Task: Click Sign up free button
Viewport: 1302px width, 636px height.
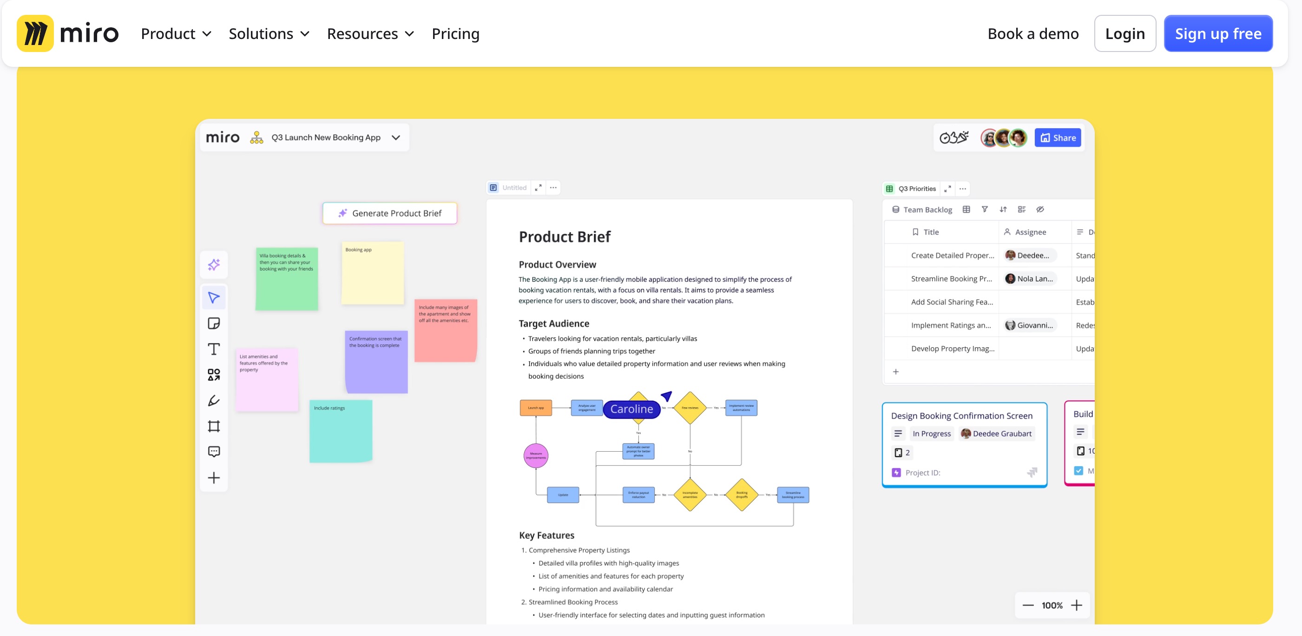Action: pyautogui.click(x=1218, y=33)
